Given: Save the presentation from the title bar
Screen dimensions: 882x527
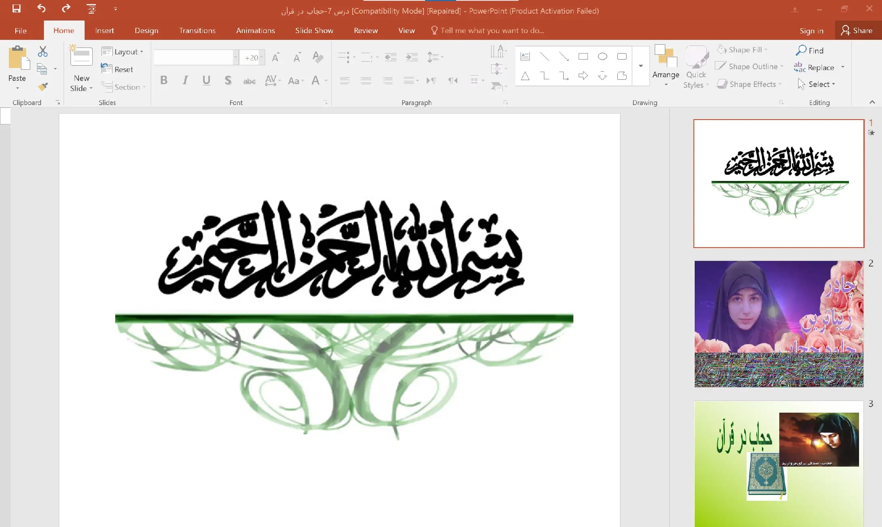Looking at the screenshot, I should point(17,8).
